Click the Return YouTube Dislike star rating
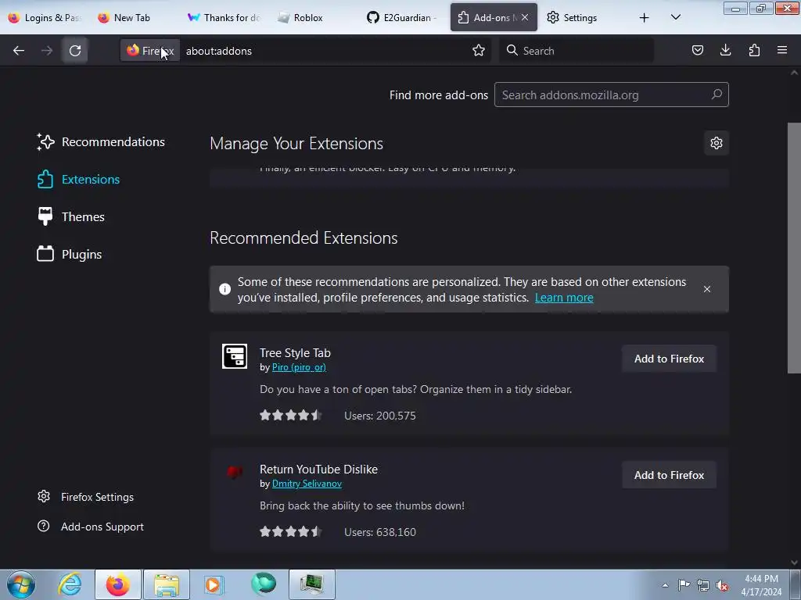This screenshot has width=801, height=600. [x=291, y=531]
